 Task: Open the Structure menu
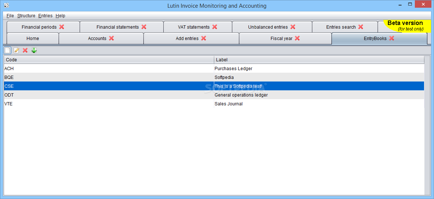coord(26,16)
